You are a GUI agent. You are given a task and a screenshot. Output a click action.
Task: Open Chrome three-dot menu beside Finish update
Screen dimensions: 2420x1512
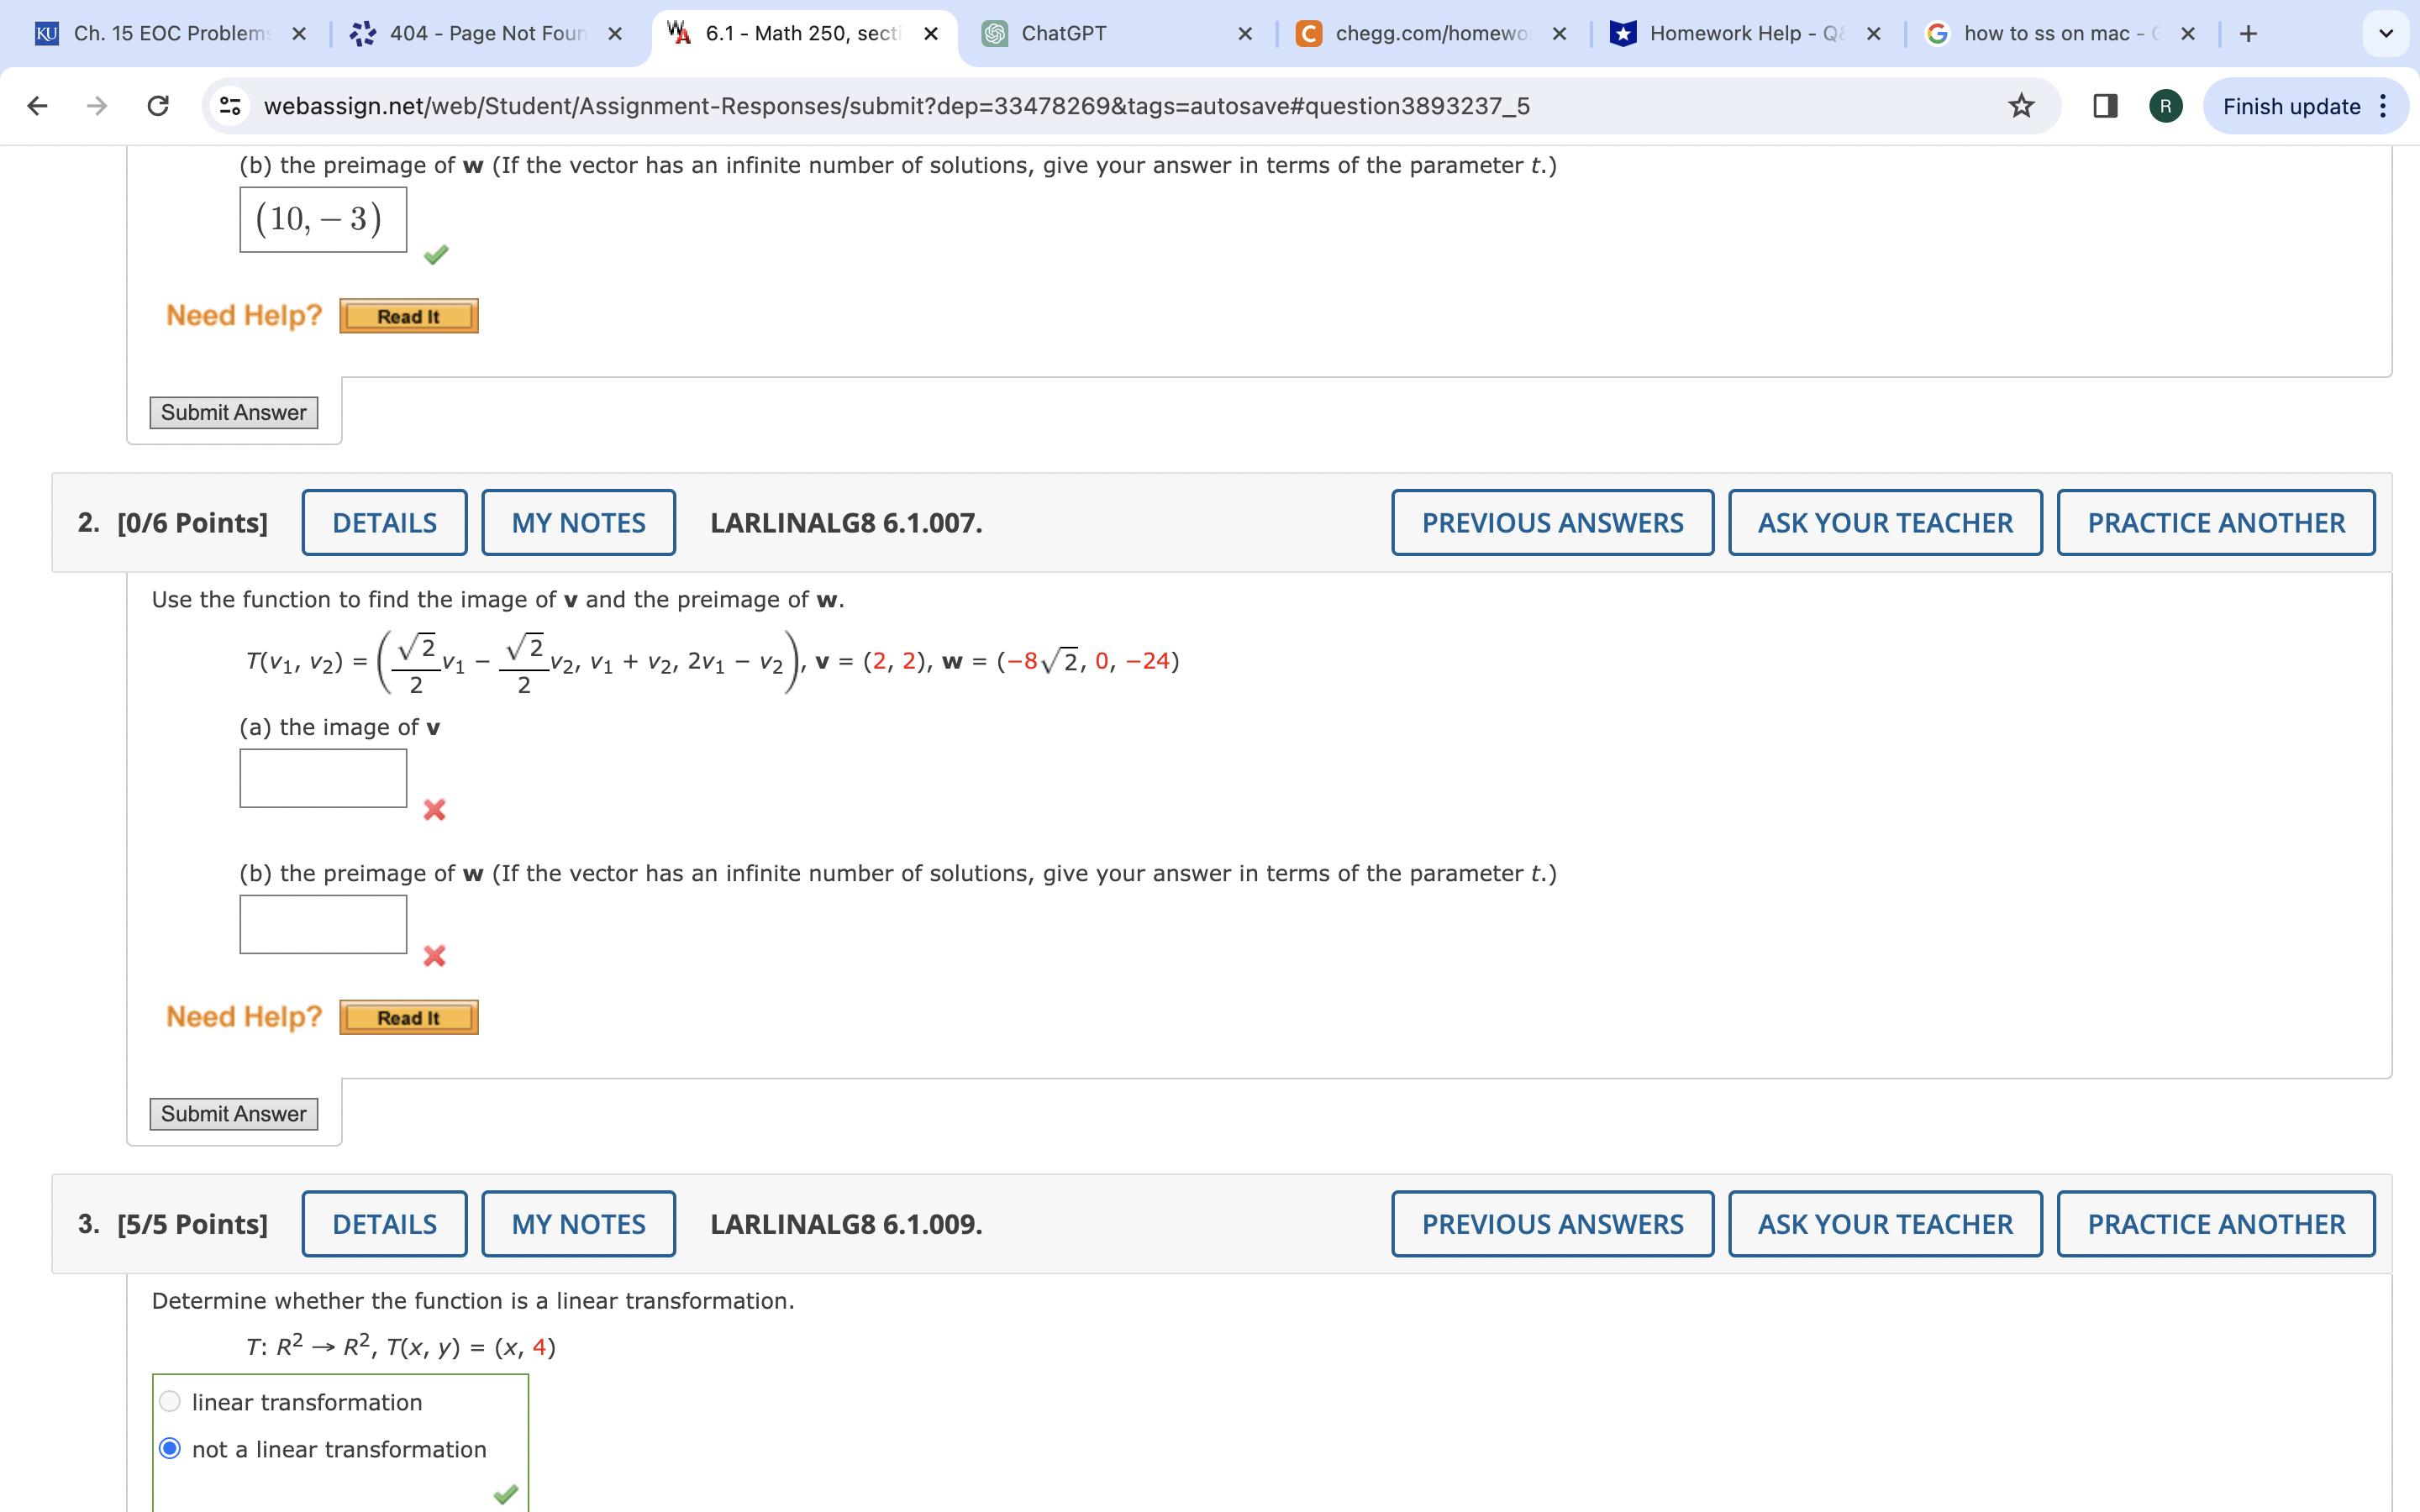(2385, 106)
